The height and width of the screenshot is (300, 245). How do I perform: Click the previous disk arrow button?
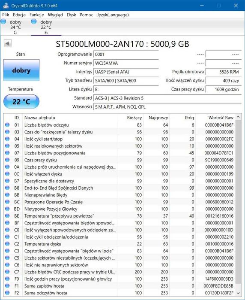8,43
